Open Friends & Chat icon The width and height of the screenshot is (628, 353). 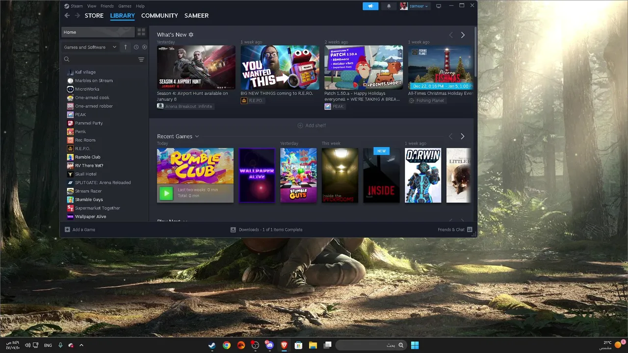[x=470, y=229]
